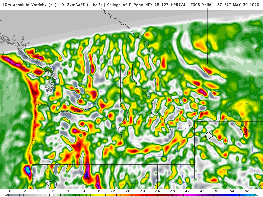This screenshot has width=263, height=197.
Task: Click the '-2' colorbar label
Action: [x=23, y=191]
